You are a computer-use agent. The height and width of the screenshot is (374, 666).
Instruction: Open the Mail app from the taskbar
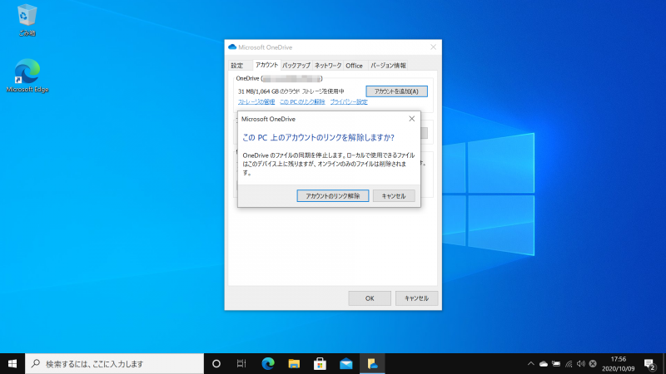click(346, 364)
